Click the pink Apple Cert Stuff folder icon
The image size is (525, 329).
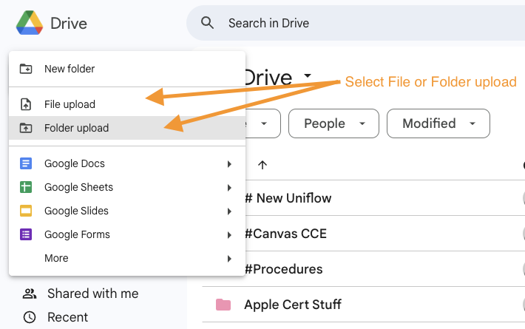(223, 305)
